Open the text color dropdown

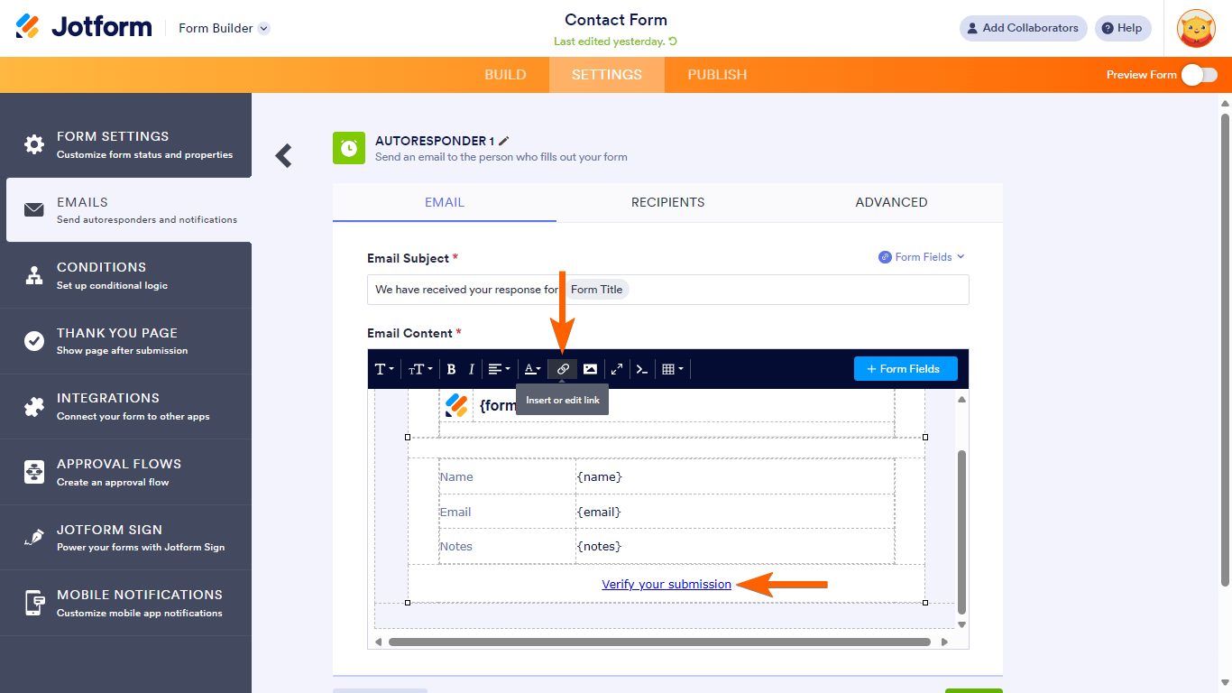click(x=533, y=369)
